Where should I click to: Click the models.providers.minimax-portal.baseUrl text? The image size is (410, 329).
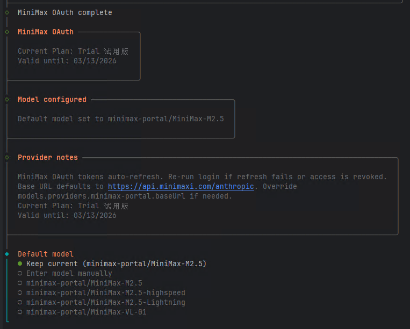coord(102,196)
